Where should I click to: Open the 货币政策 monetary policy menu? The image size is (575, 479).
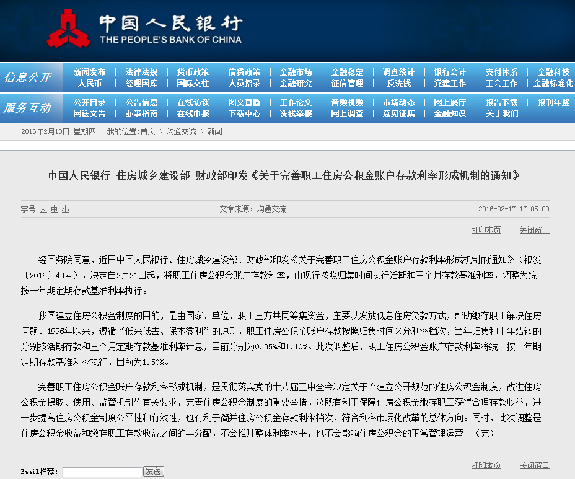(191, 71)
